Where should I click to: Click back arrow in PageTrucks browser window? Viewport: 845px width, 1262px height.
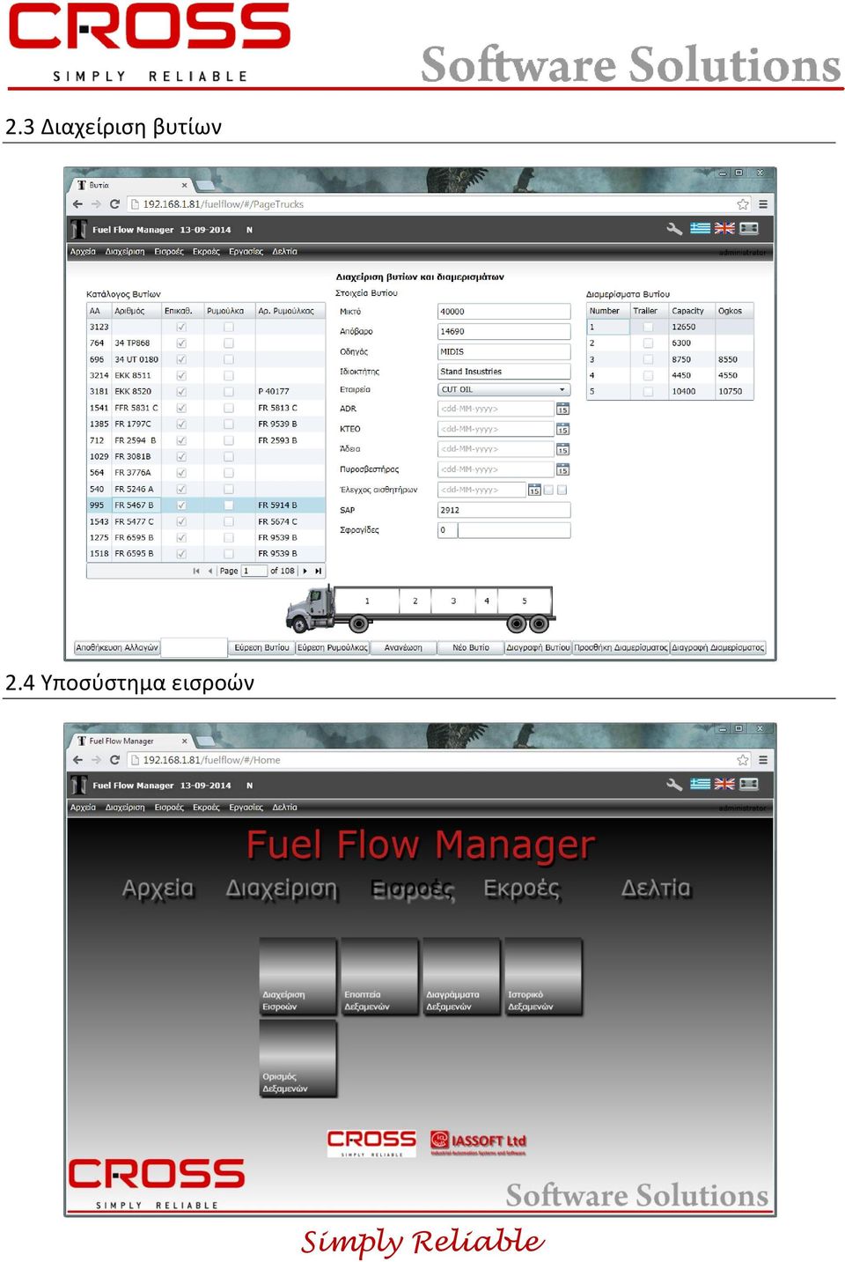tap(77, 204)
